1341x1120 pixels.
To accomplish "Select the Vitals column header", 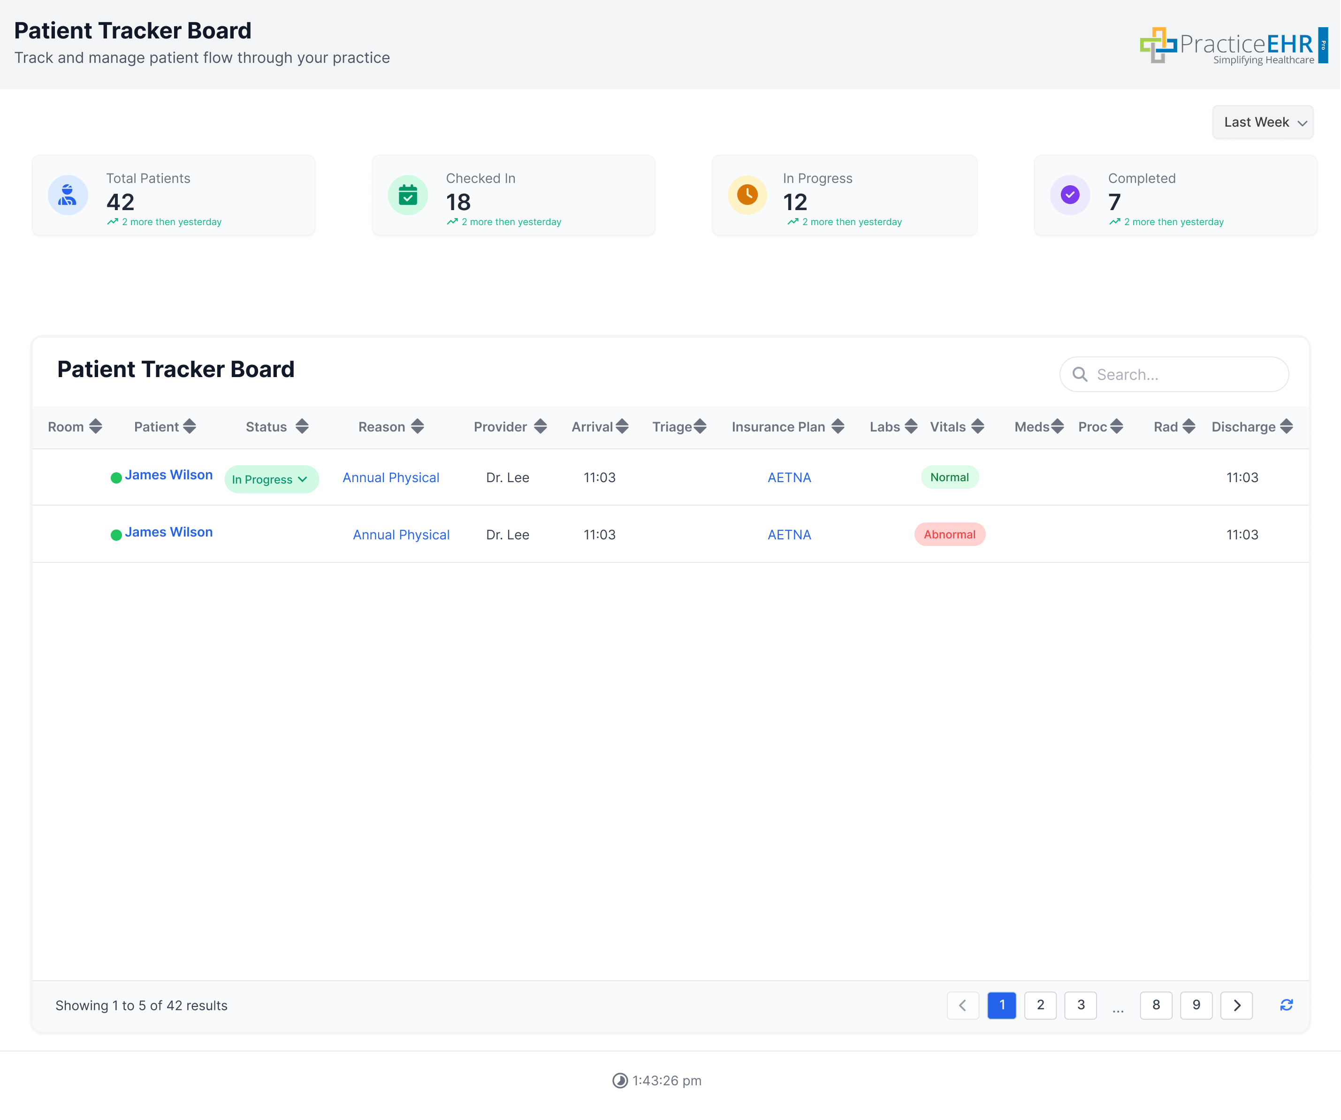I will coord(948,426).
